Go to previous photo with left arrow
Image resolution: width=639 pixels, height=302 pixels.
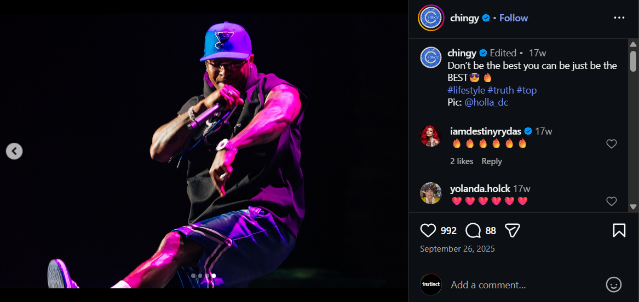[x=14, y=151]
